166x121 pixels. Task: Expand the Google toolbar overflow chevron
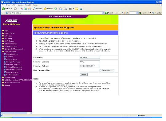(150, 13)
